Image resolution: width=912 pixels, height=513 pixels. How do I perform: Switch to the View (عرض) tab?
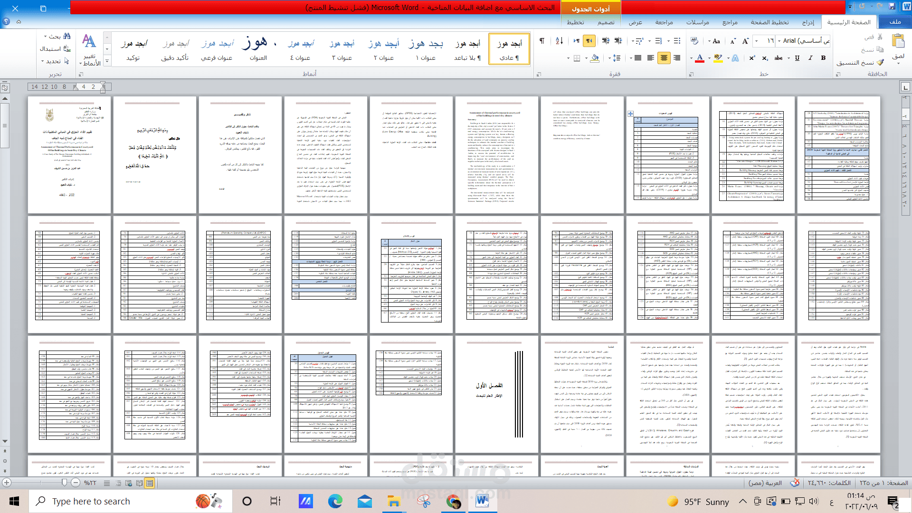(x=636, y=22)
